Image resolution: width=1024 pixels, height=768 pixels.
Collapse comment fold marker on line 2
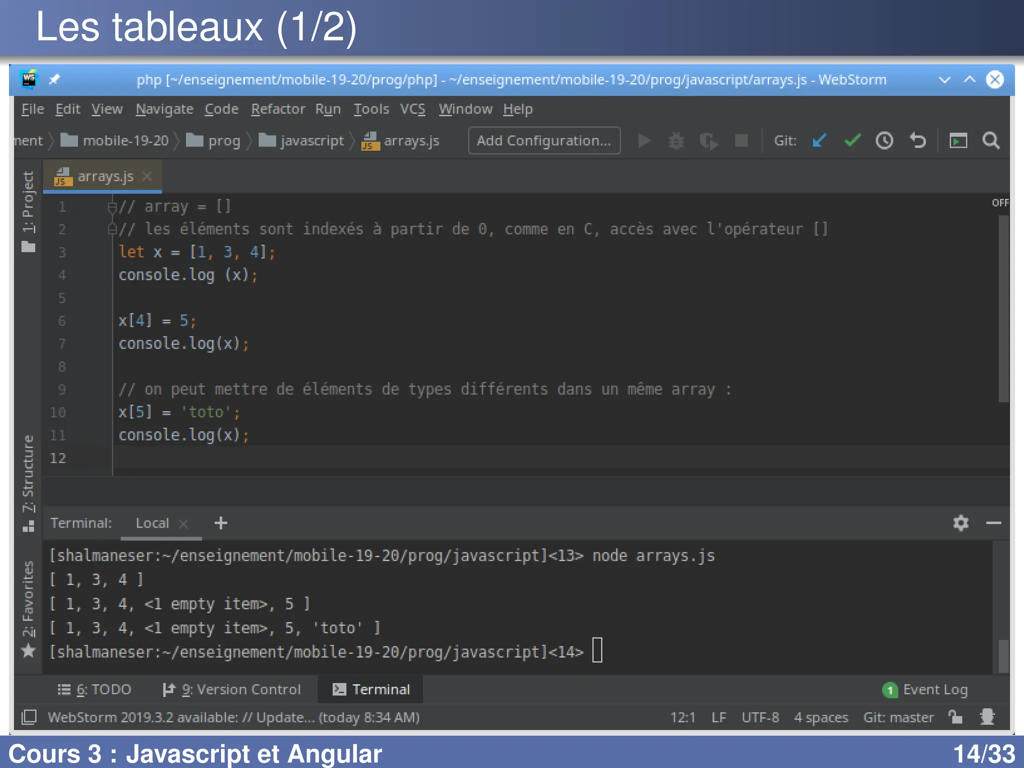[x=112, y=229]
